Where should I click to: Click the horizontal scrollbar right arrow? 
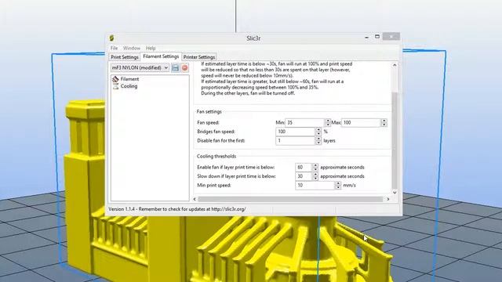pyautogui.click(x=388, y=199)
